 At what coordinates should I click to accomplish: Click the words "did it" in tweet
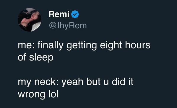pos(123,81)
